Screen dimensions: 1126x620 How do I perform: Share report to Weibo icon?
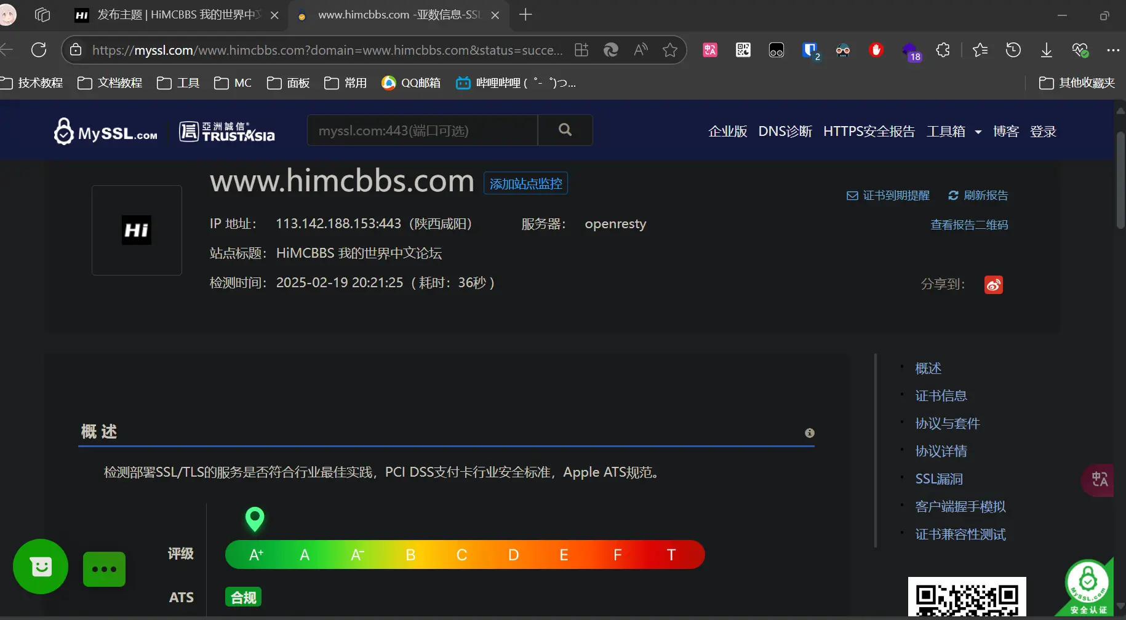(993, 285)
